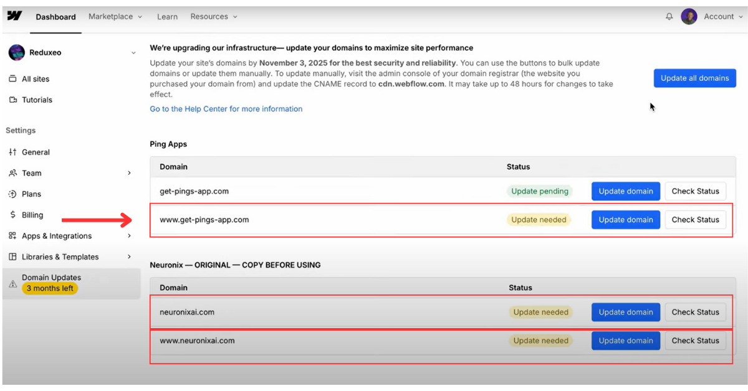The width and height of the screenshot is (748, 391).
Task: Click the Ping Apps site heading
Action: (x=168, y=144)
